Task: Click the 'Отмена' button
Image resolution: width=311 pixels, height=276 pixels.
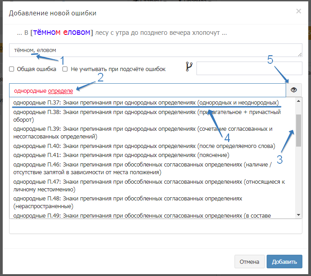Action: pyautogui.click(x=249, y=262)
